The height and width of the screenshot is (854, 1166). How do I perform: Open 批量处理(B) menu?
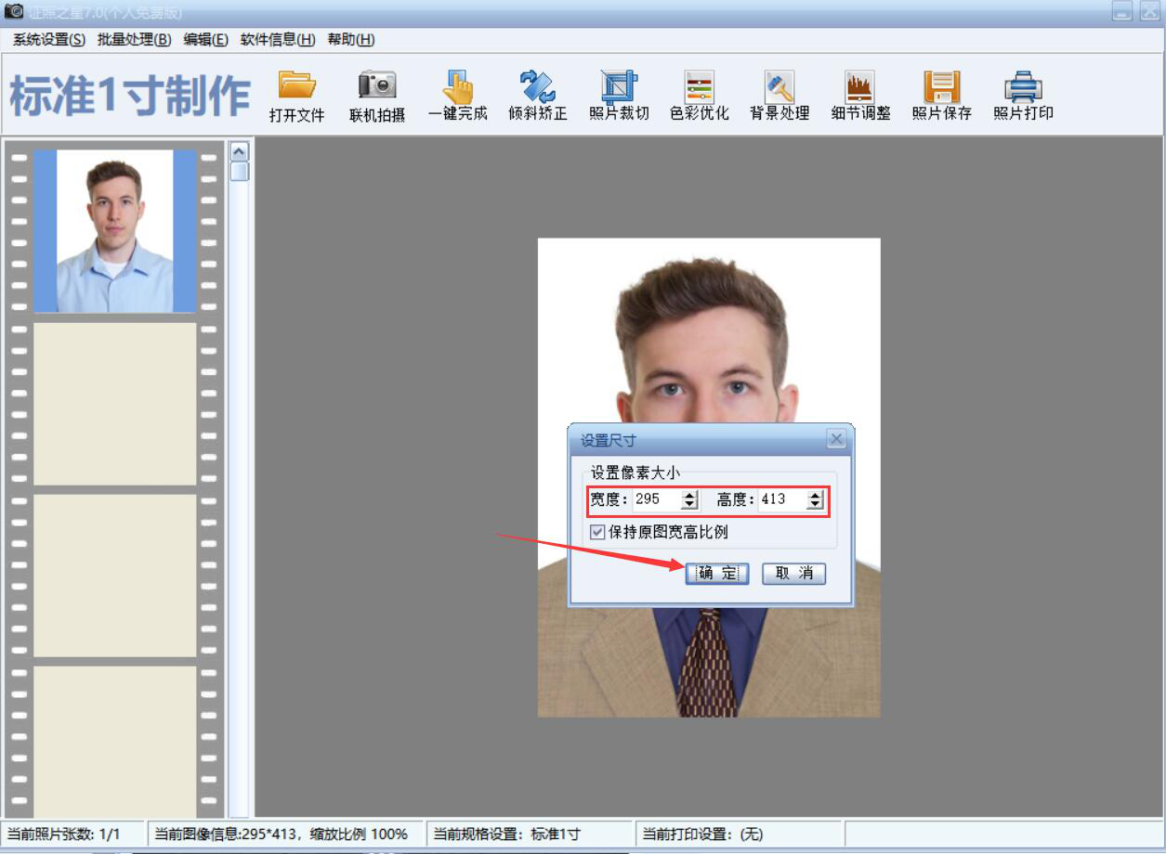coord(135,40)
